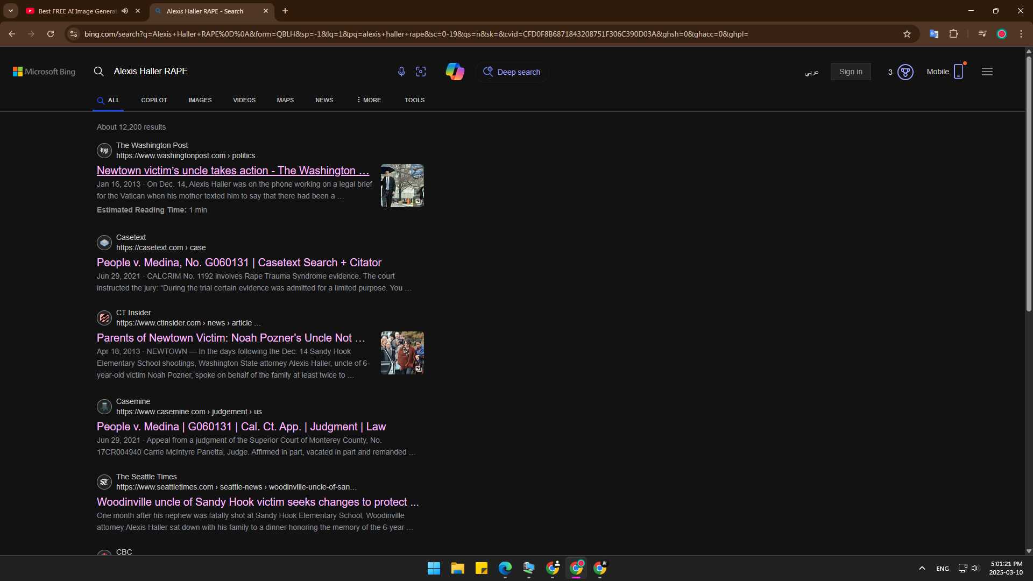Expand the MORE dropdown menu
1033x581 pixels.
coord(369,100)
